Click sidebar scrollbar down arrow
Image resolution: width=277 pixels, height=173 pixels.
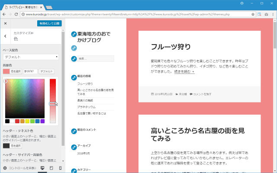63,161
